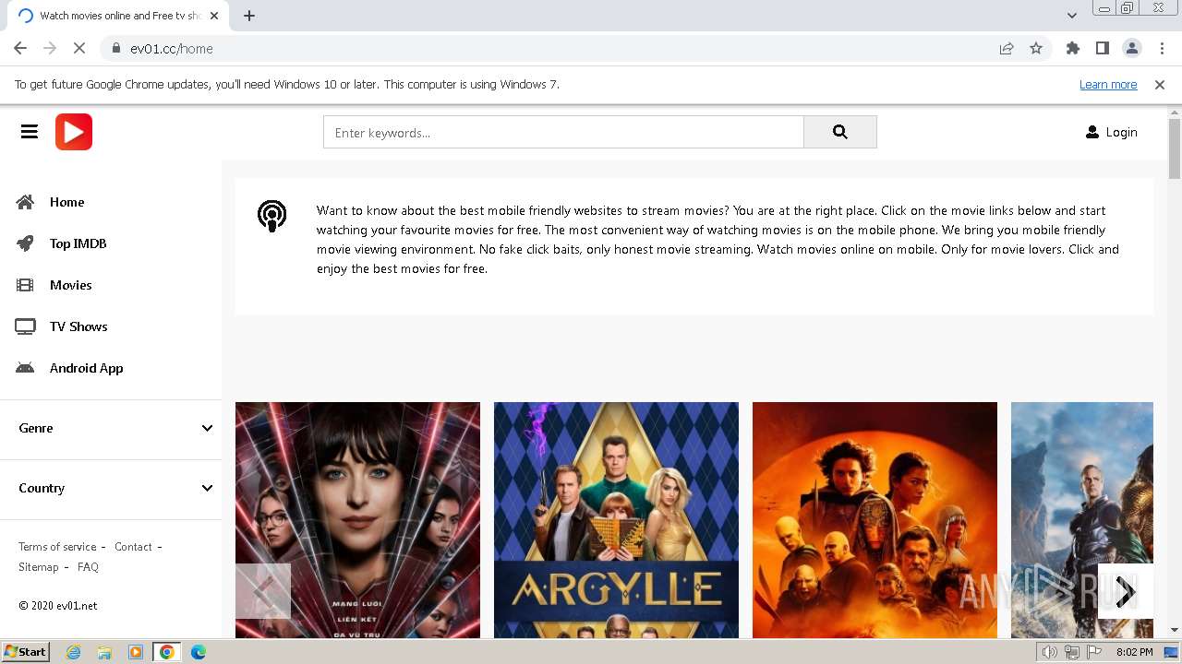Viewport: 1182px width, 664px height.
Task: Click the carousel previous arrow
Action: (x=263, y=591)
